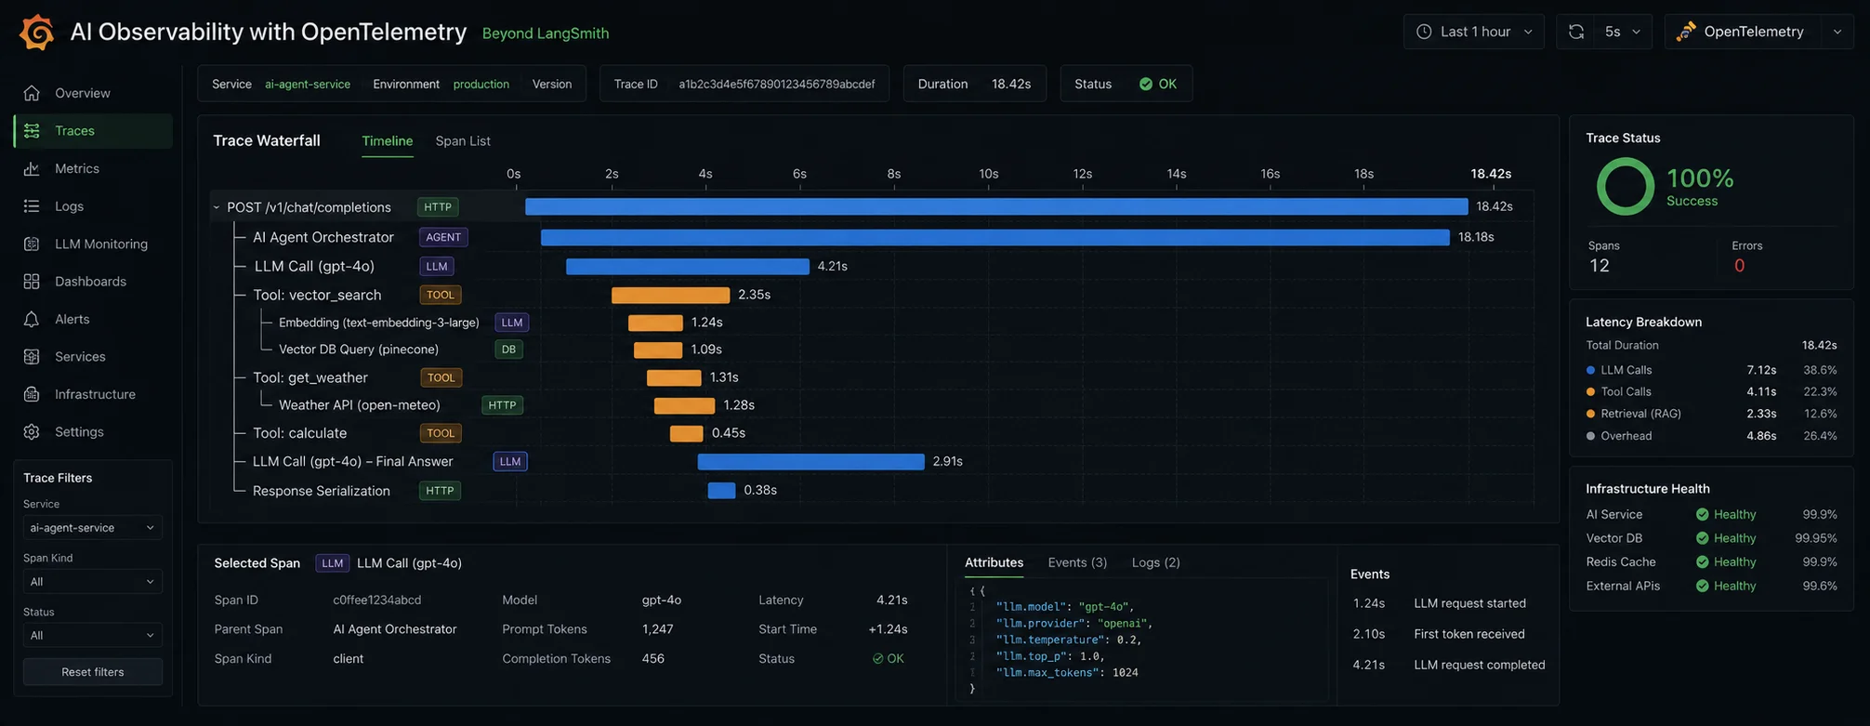The width and height of the screenshot is (1870, 726).
Task: Open the Logs (2) tab
Action: point(1155,562)
